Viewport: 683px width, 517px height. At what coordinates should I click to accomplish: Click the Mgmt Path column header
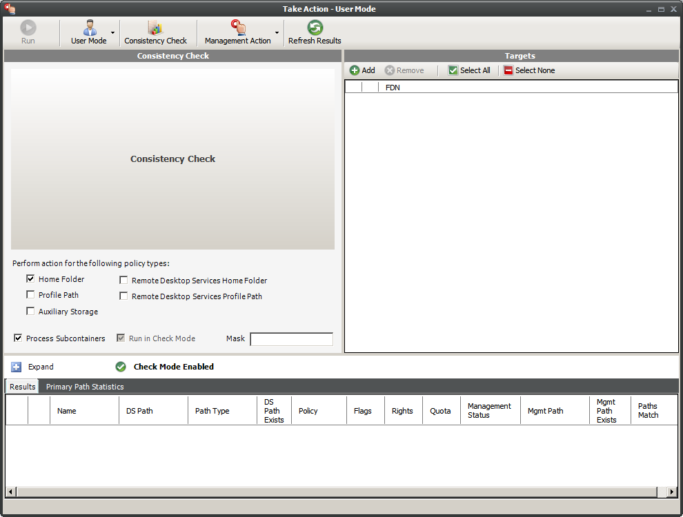pos(555,411)
